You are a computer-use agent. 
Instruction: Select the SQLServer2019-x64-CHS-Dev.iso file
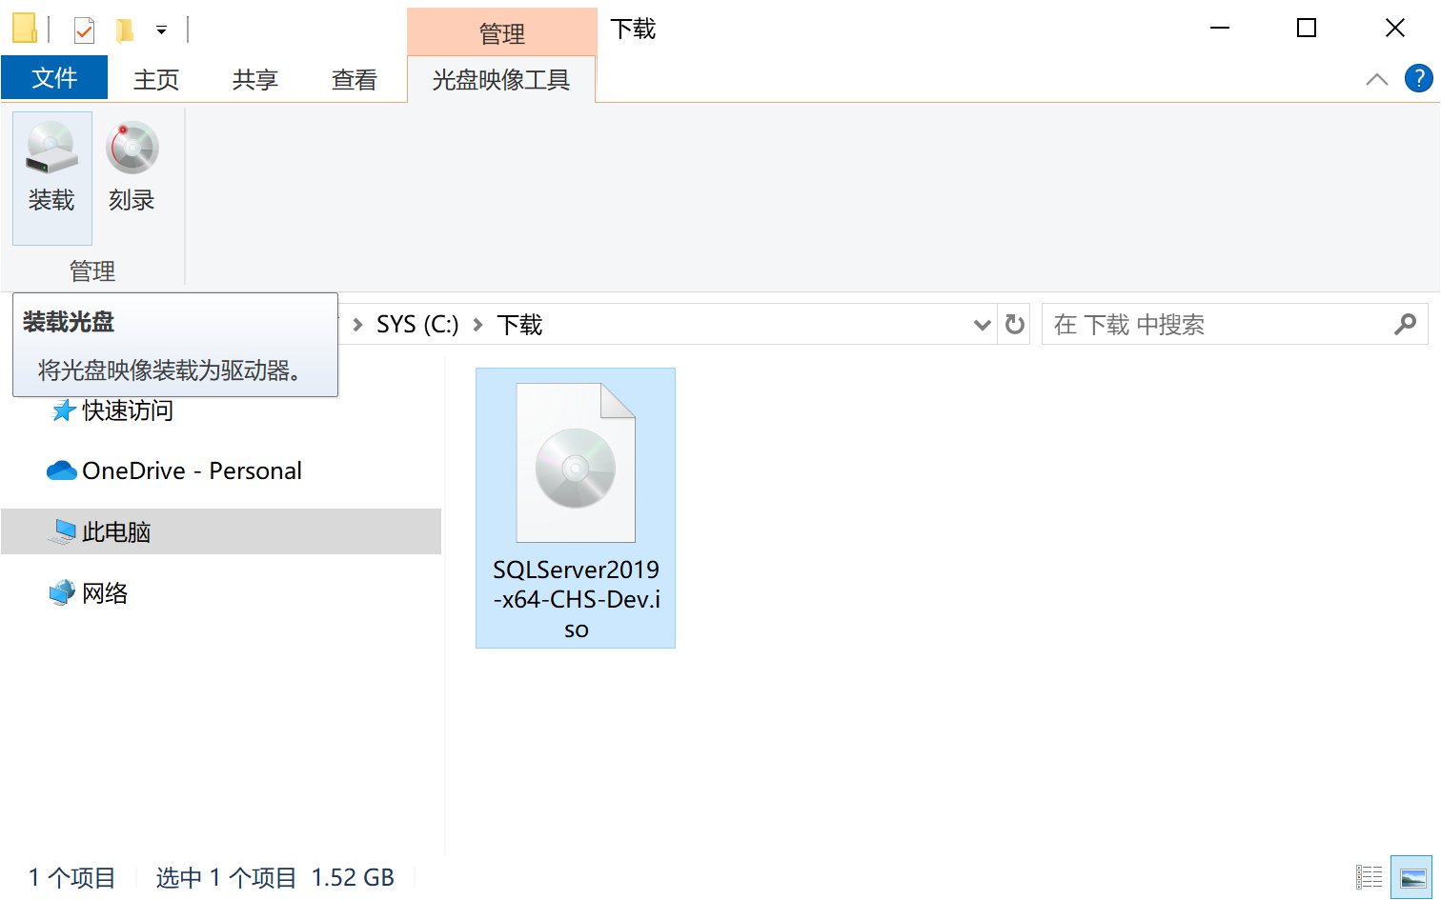tap(576, 508)
